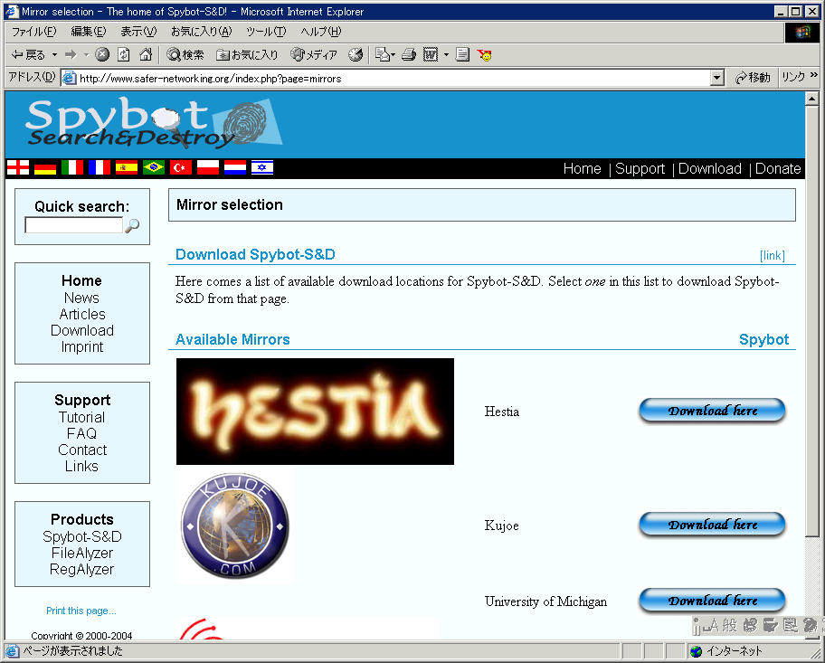
Task: Click the Hestia glowing banner image
Action: point(315,412)
